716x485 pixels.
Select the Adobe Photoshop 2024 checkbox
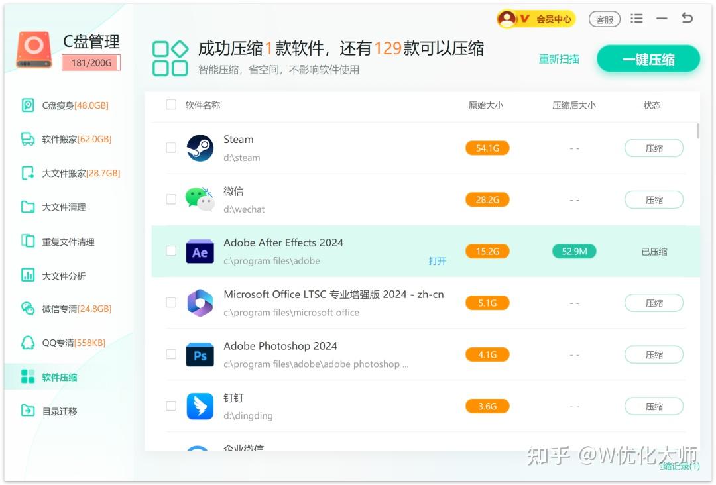(170, 354)
